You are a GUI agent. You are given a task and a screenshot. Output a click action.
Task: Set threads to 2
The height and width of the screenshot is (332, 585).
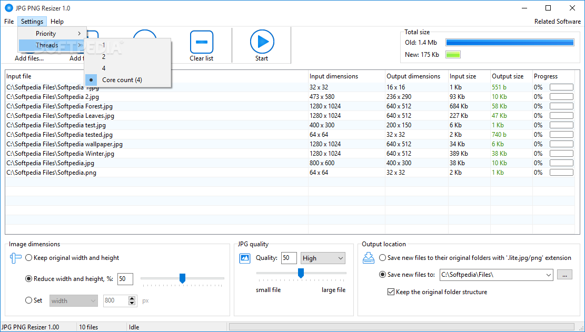coord(127,57)
